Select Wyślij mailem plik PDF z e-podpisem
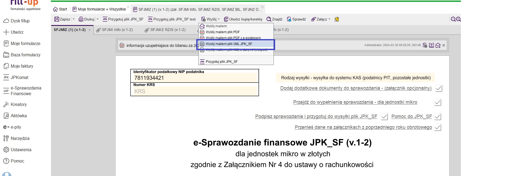 (236, 38)
